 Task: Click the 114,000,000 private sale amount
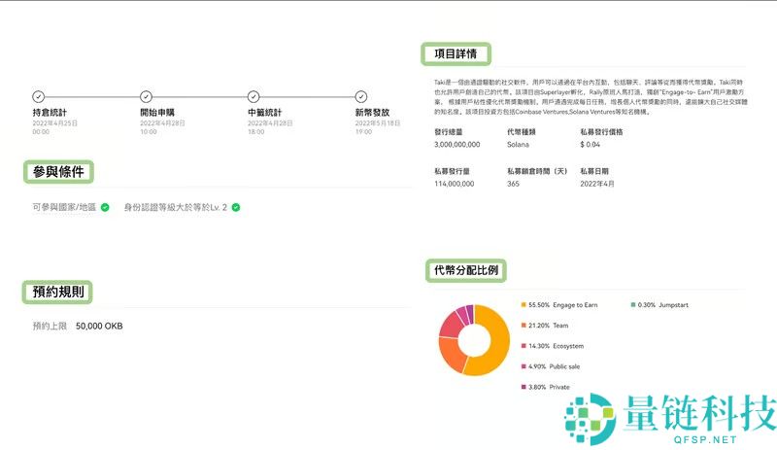(454, 184)
